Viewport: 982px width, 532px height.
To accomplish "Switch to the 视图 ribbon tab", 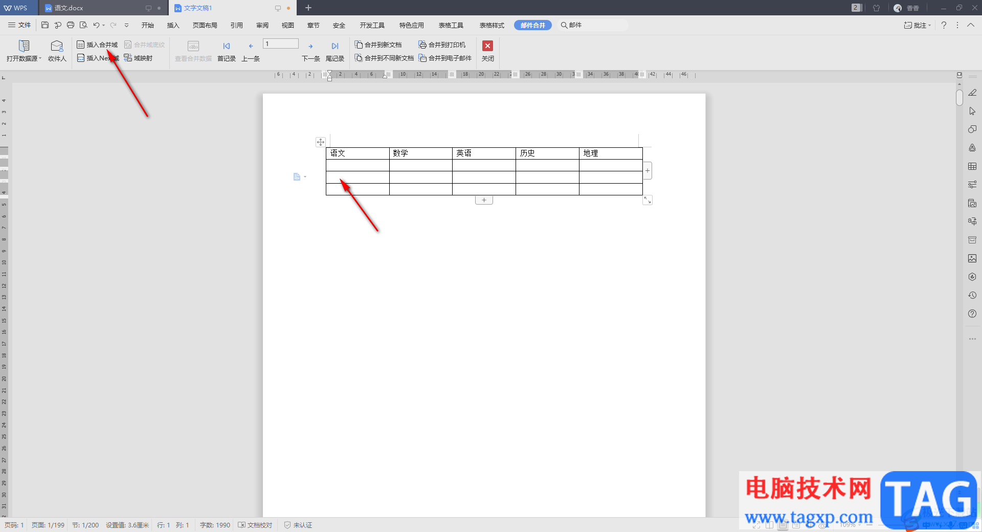I will 288,25.
